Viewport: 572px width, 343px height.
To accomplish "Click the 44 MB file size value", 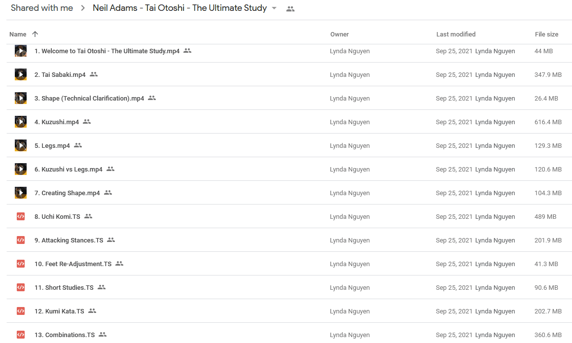I will coord(543,51).
